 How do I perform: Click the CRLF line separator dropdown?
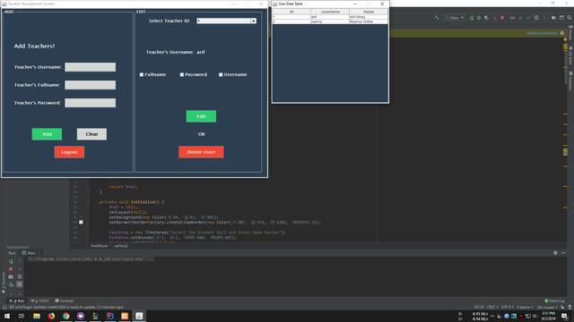pos(492,307)
